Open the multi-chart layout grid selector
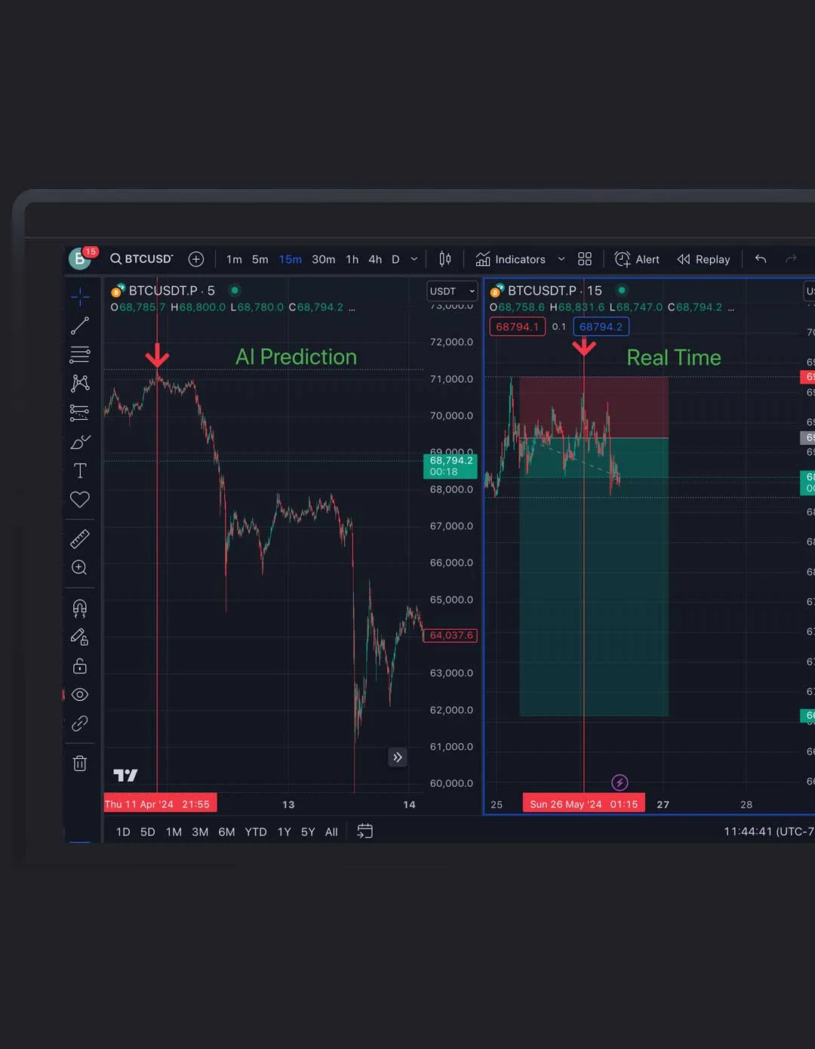The image size is (815, 1049). (x=584, y=259)
